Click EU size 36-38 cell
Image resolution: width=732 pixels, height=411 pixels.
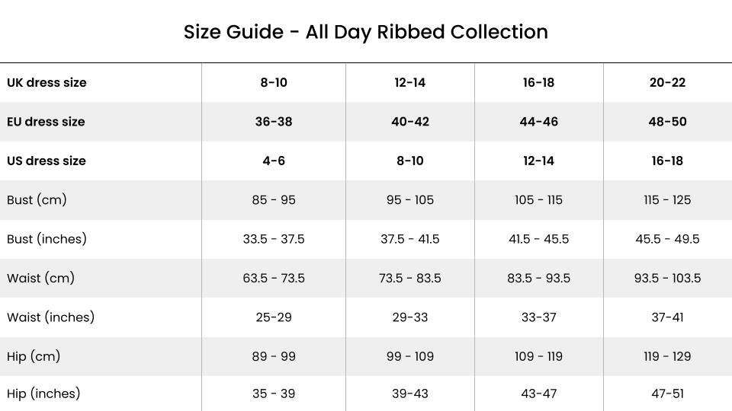click(x=274, y=122)
